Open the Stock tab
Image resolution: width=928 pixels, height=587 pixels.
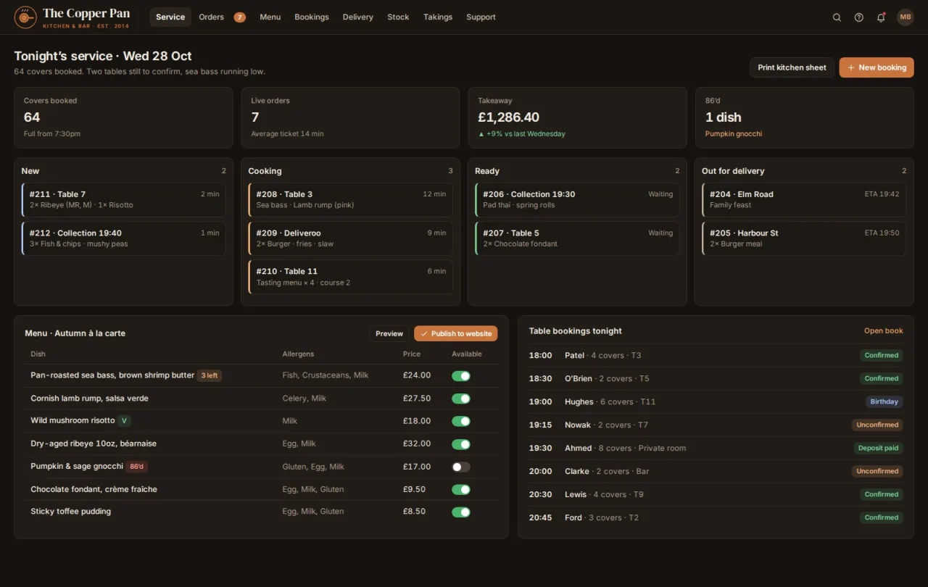coord(398,17)
